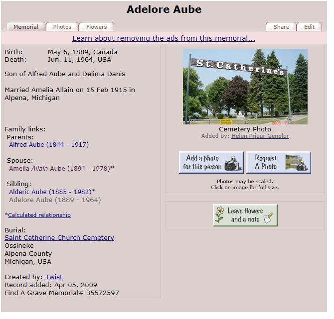334x319 pixels.
Task: Click the Request A Photo button
Action: click(279, 162)
